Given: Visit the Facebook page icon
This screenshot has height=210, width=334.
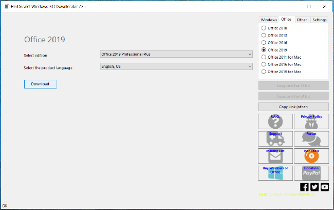Looking at the screenshot, I should click(304, 187).
